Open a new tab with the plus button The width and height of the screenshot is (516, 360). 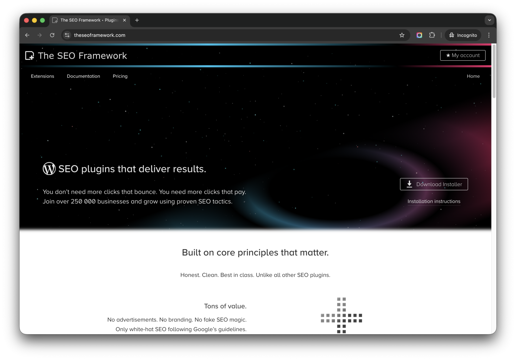point(137,20)
